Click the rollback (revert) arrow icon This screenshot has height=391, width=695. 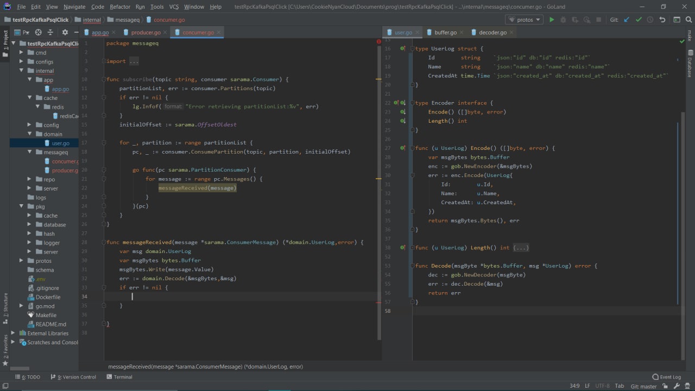coord(662,20)
